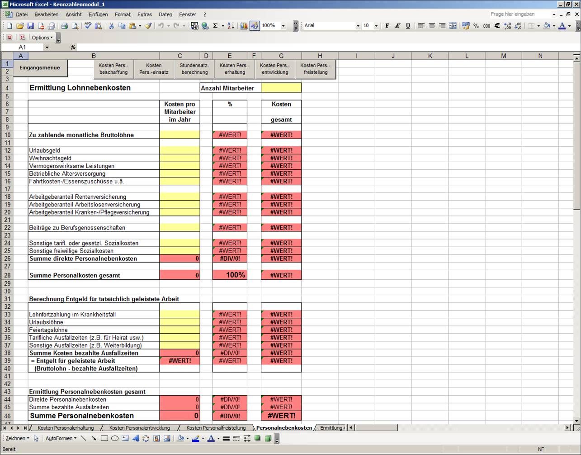
Task: Insert WordArt from the drawing toolbar
Action: [136, 438]
